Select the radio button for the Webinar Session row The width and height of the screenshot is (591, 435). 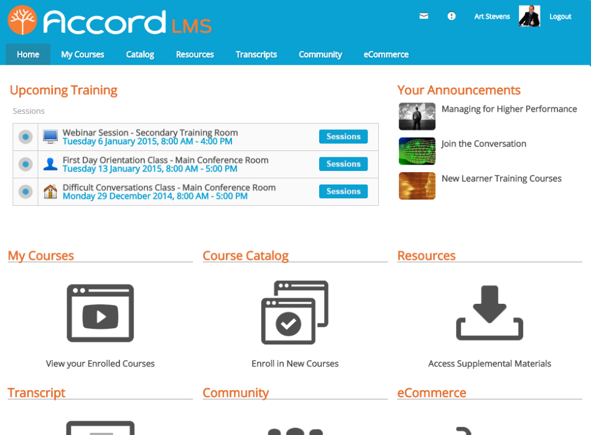click(24, 136)
